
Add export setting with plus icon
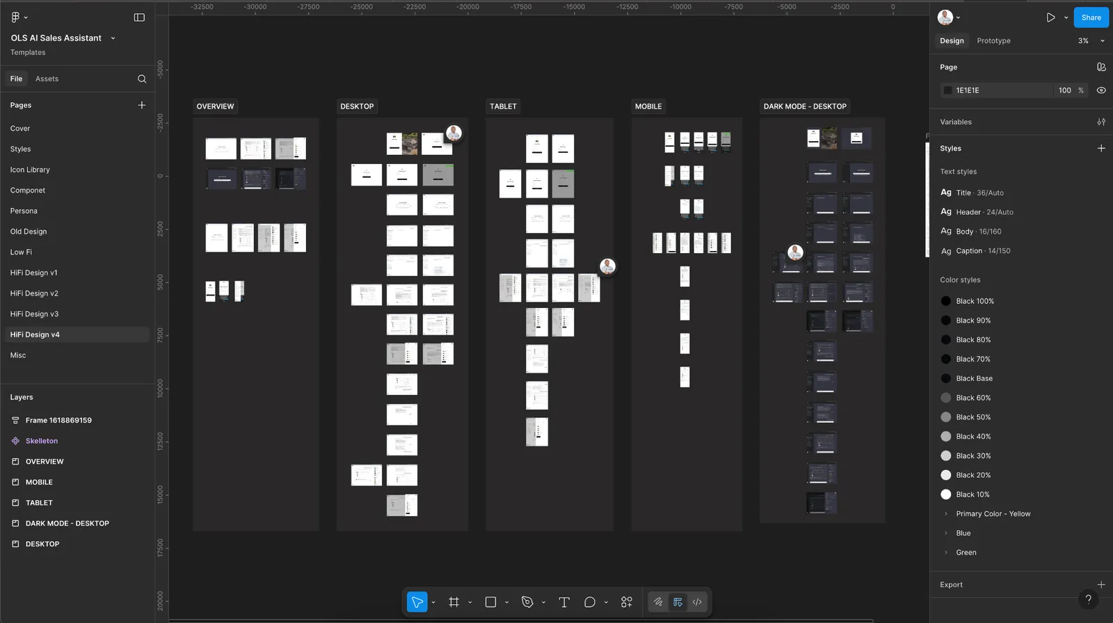click(x=1101, y=585)
